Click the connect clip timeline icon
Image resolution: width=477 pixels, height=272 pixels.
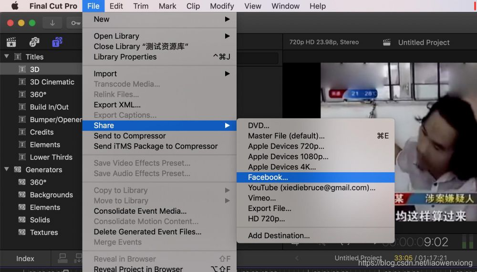tap(62, 258)
